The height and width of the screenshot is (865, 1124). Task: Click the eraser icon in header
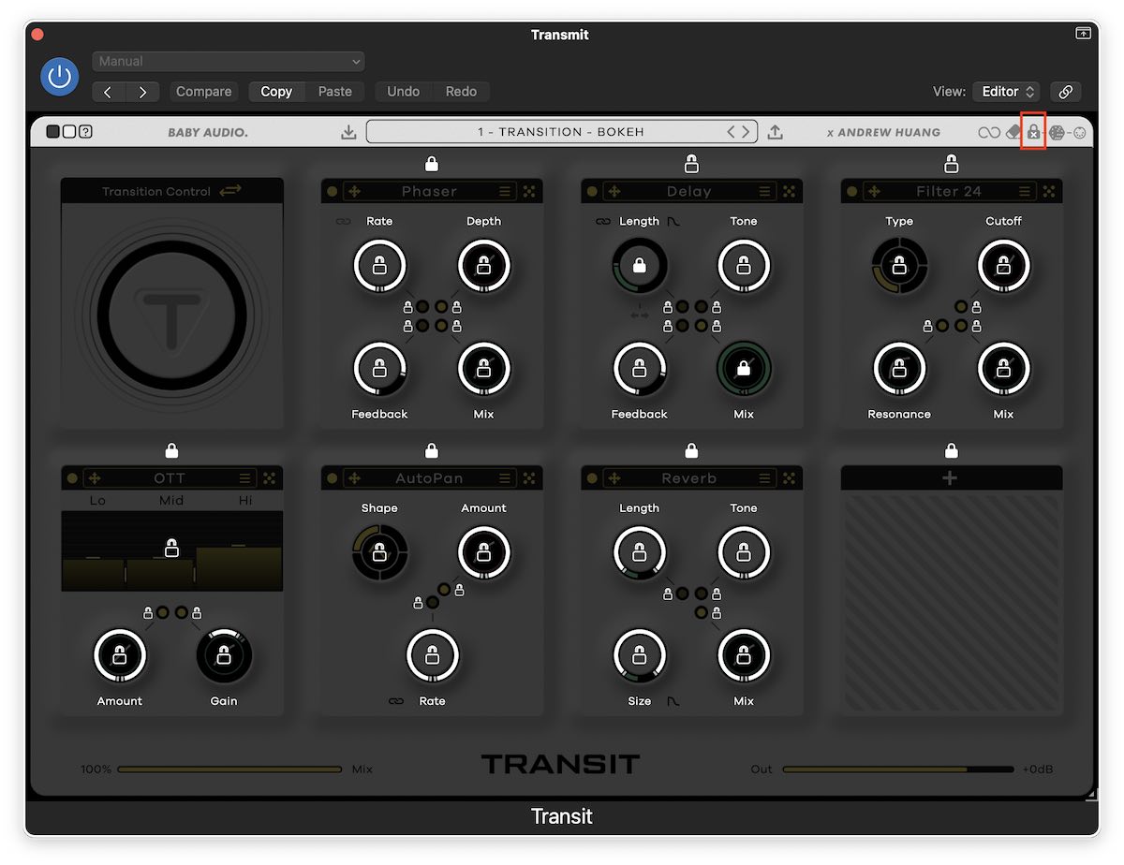coord(1013,132)
